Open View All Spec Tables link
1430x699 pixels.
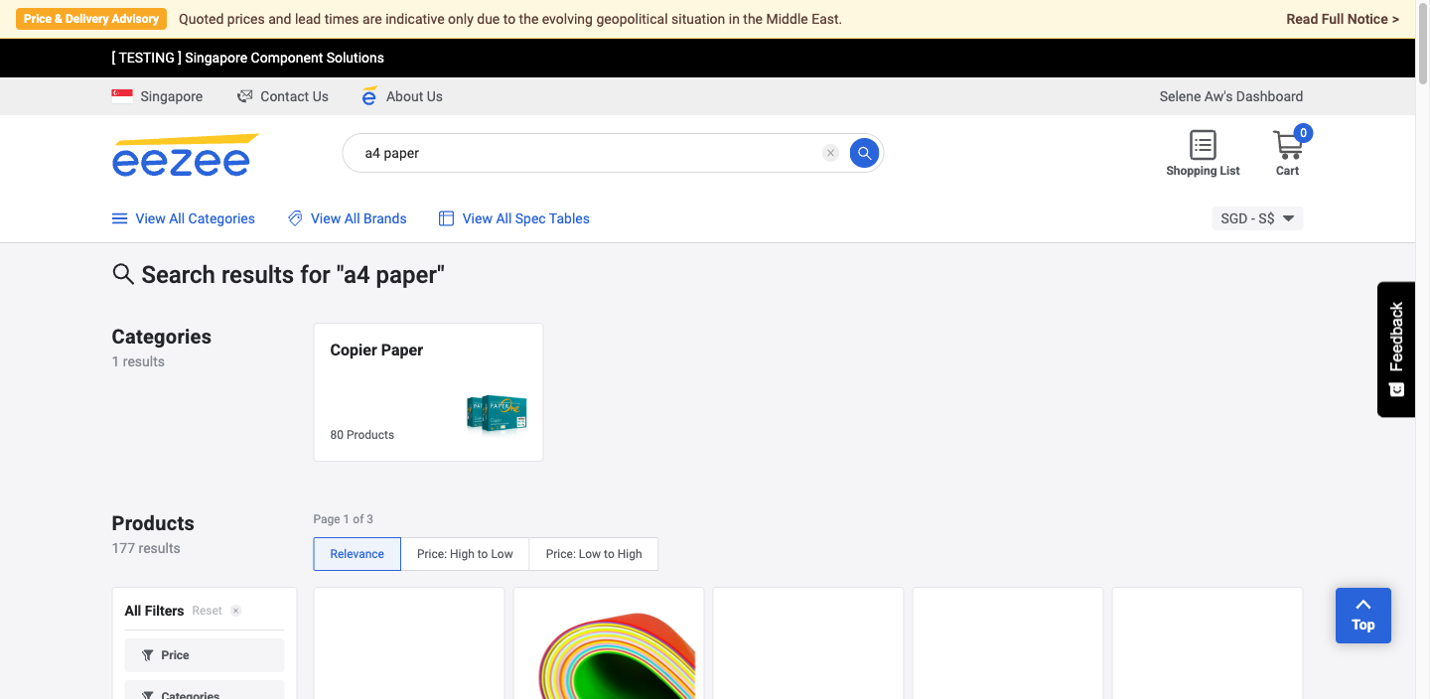(x=526, y=218)
